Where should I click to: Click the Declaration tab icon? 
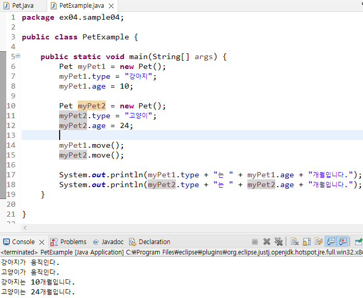coord(133,242)
